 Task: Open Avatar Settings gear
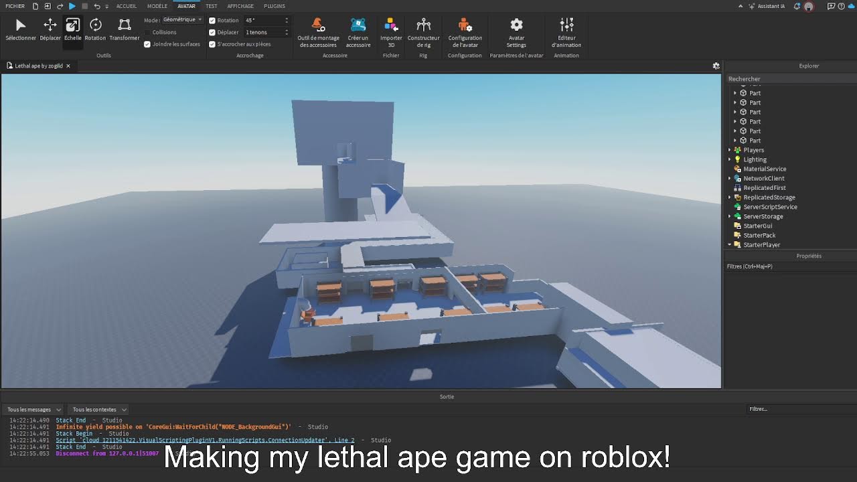516,33
